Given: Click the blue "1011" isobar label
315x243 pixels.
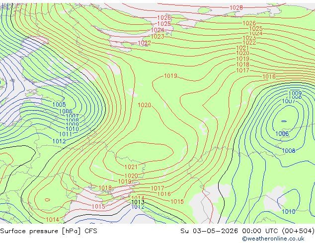Looking at the screenshot, I should [x=66, y=134].
